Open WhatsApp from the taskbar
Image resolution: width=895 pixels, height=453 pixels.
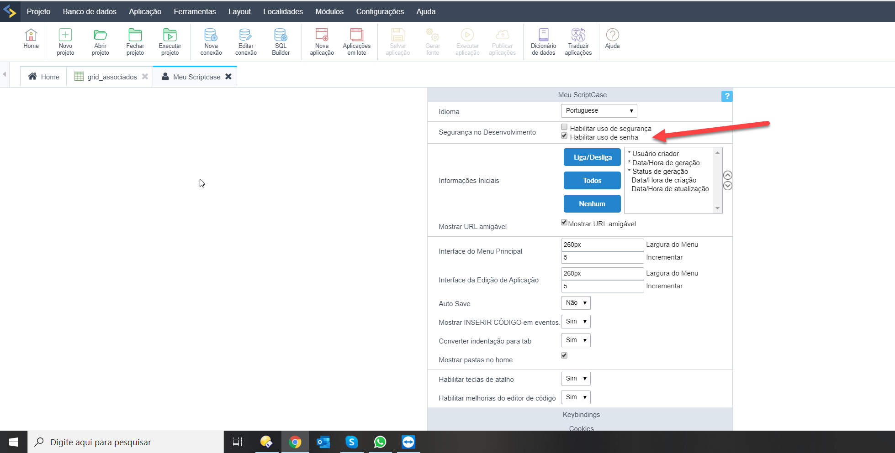coord(380,442)
